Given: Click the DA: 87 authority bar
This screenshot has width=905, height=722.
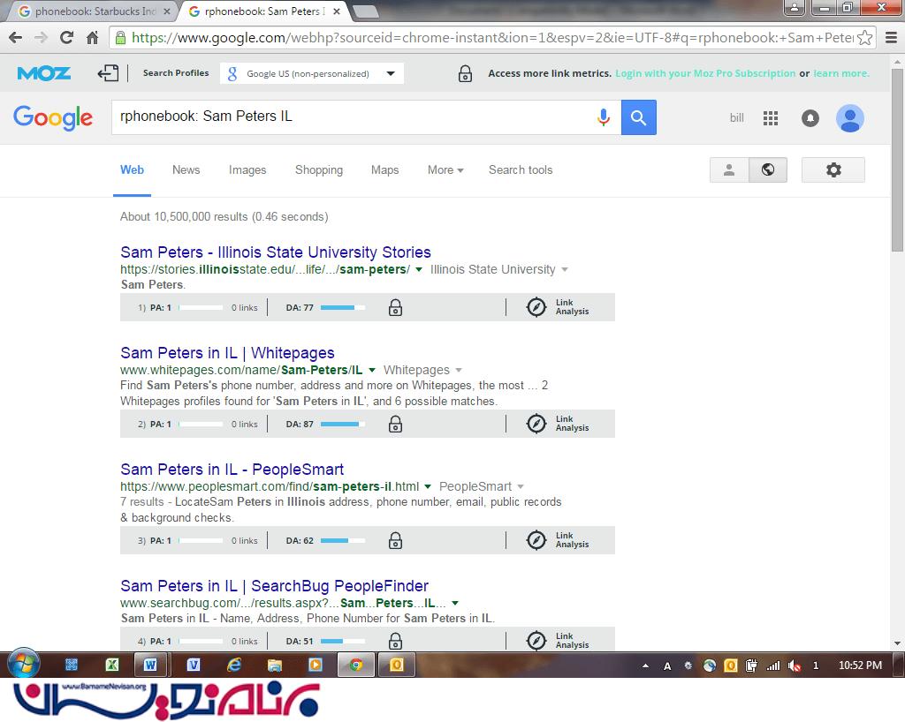Looking at the screenshot, I should [x=343, y=424].
